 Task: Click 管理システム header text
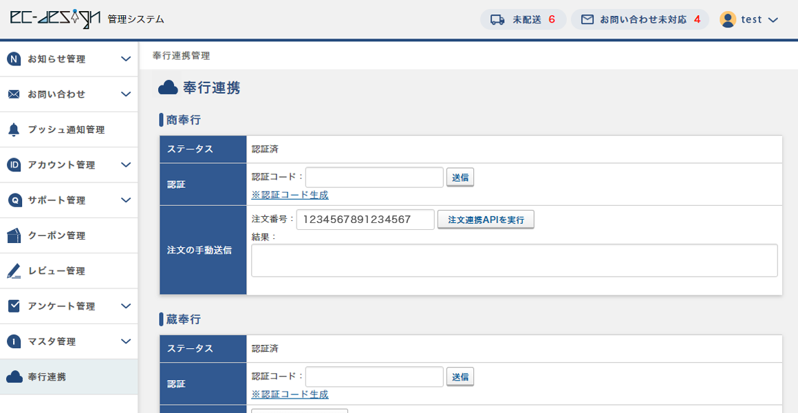[x=136, y=19]
